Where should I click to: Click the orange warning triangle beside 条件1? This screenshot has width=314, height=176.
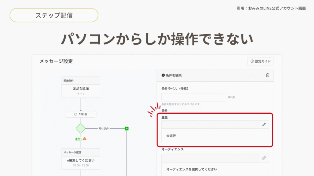(84, 139)
